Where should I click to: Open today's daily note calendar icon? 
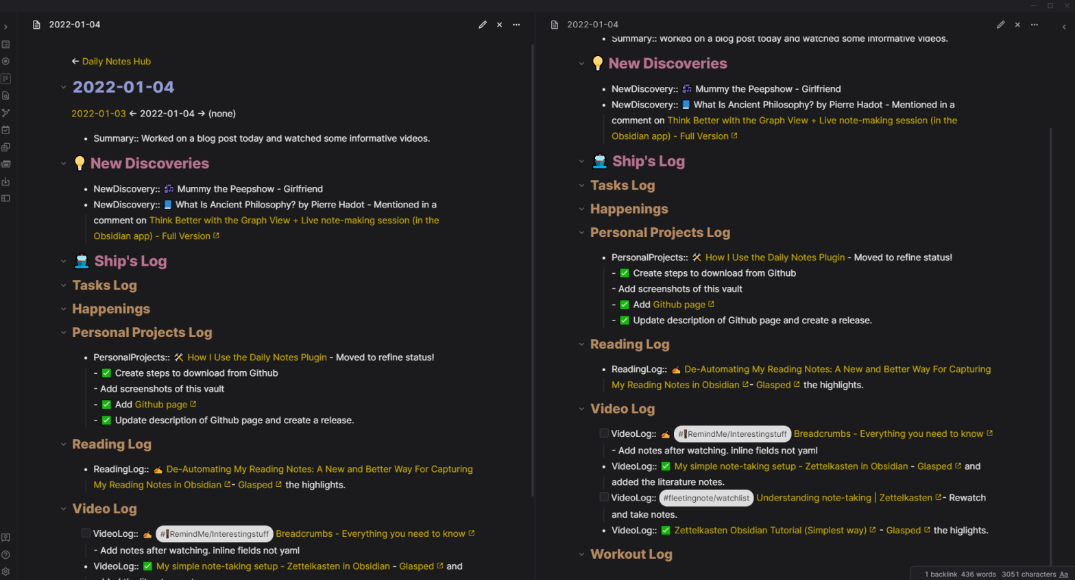pyautogui.click(x=5, y=130)
